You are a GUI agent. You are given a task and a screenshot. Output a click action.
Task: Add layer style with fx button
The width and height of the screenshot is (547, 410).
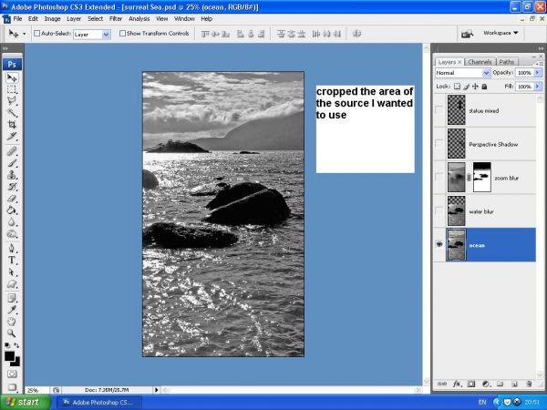tap(457, 384)
